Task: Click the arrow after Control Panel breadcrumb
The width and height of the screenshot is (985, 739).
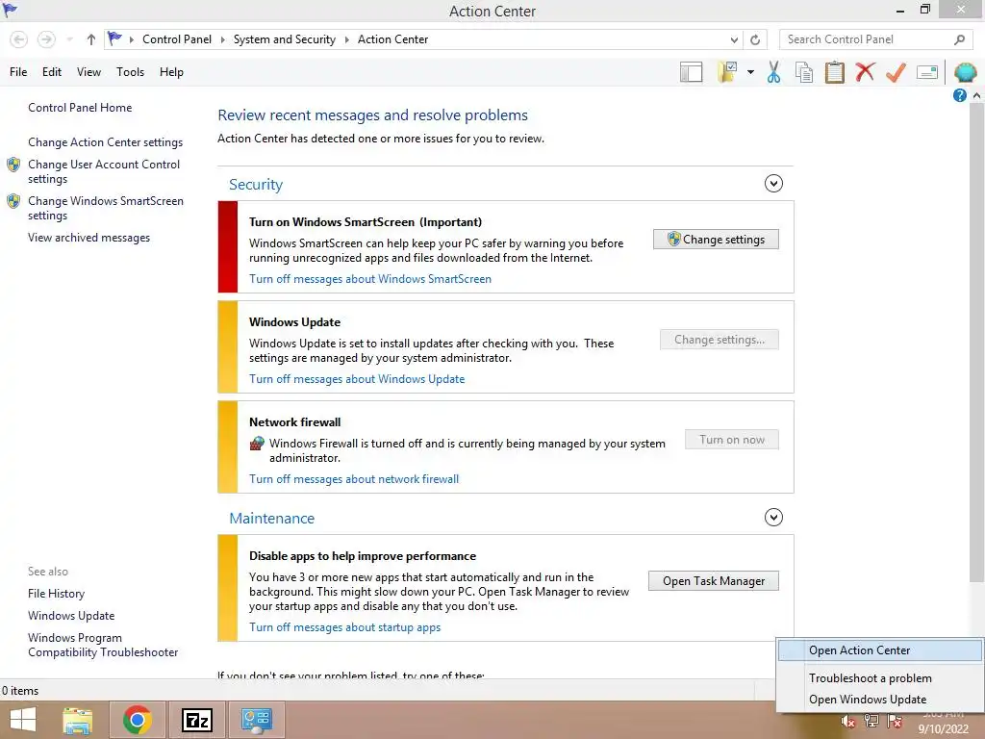Action: click(x=222, y=39)
